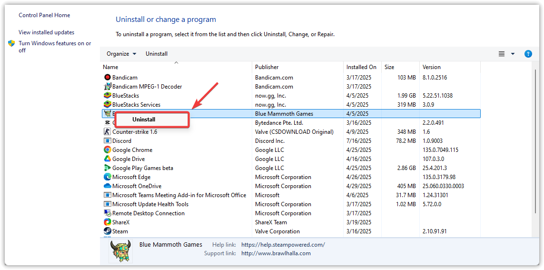Open View installed updates link
544x270 pixels.
pyautogui.click(x=47, y=32)
